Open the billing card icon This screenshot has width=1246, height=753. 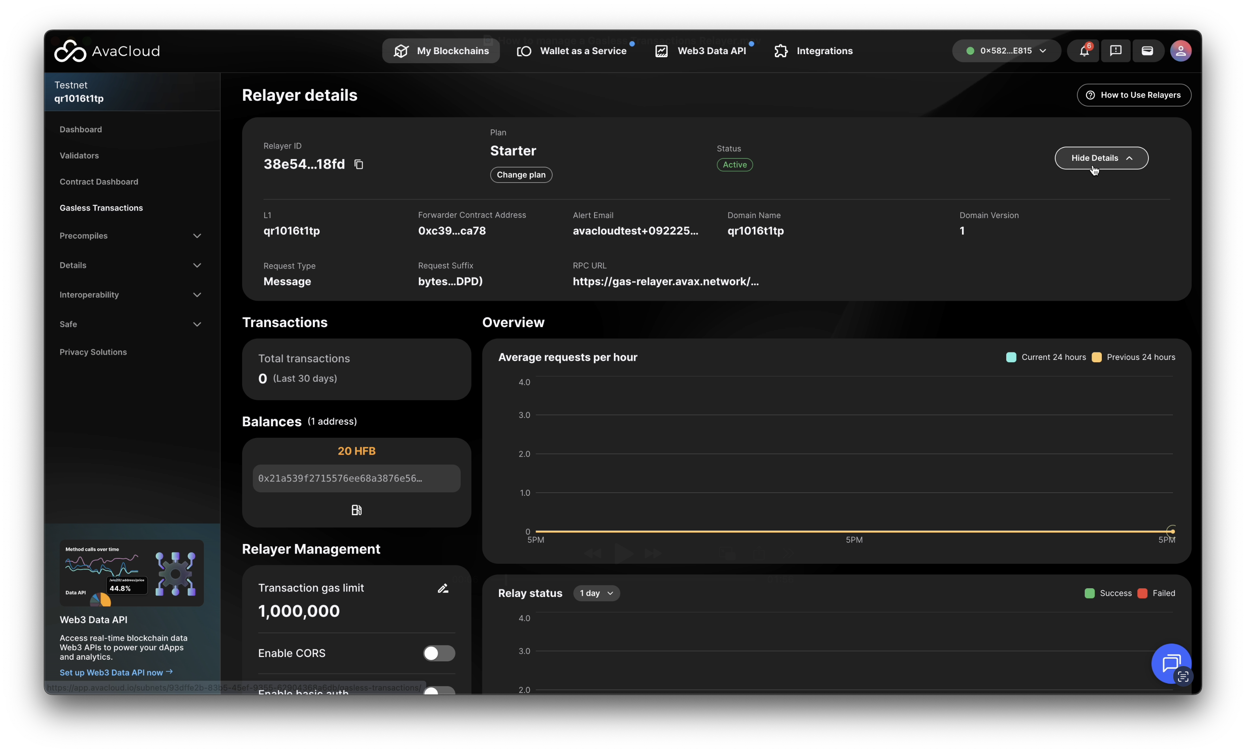point(1147,51)
